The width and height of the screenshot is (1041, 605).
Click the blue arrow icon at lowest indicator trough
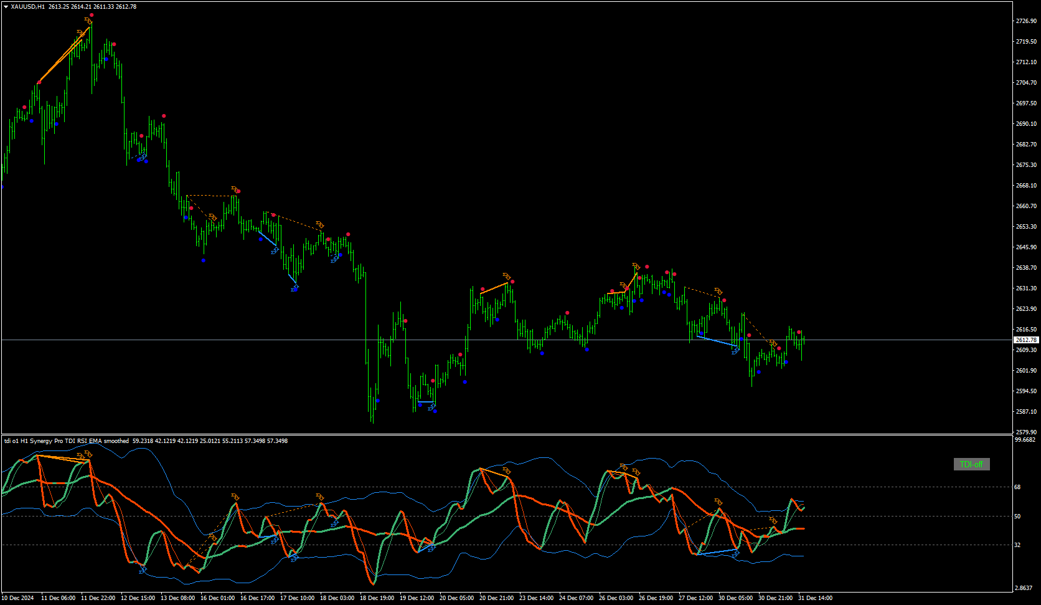(x=143, y=569)
